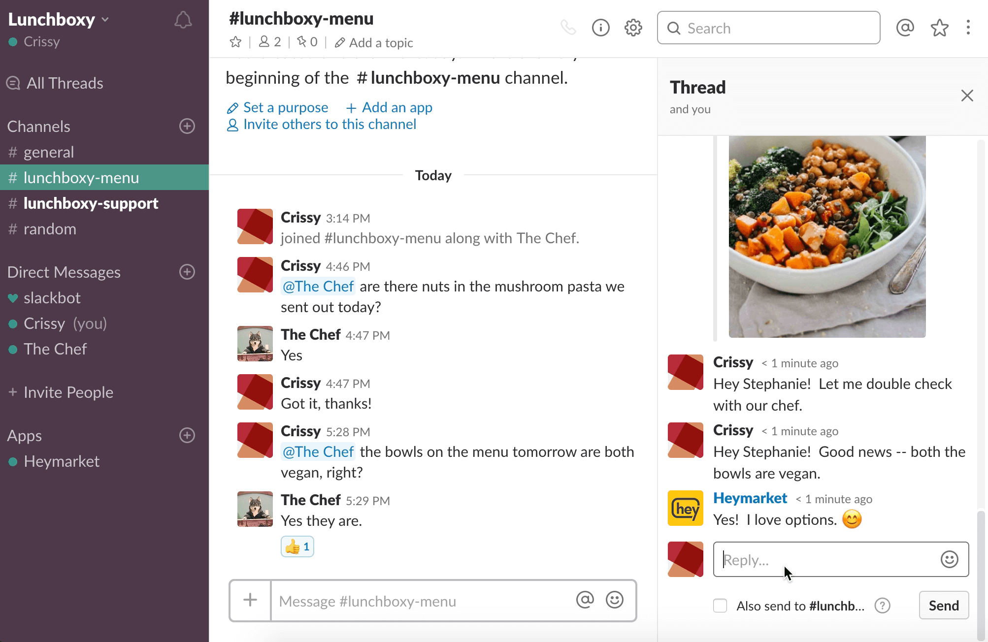Open notification preferences with the bell icon
988x642 pixels.
[x=183, y=20]
